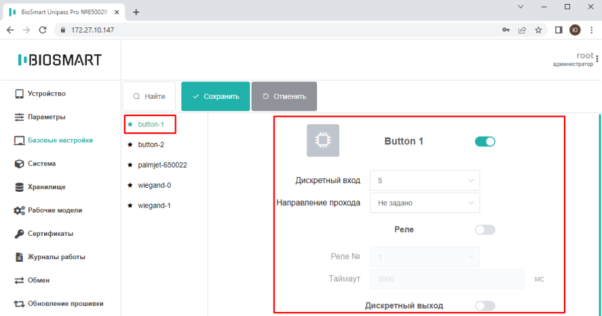Click the Рабочие модели gears icon
Image resolution: width=602 pixels, height=316 pixels.
pyautogui.click(x=19, y=210)
